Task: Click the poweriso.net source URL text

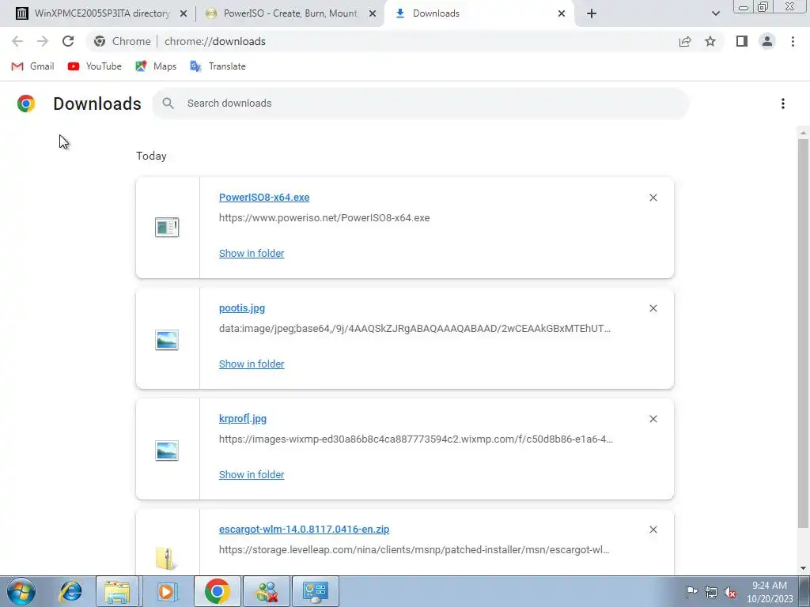Action: [324, 218]
